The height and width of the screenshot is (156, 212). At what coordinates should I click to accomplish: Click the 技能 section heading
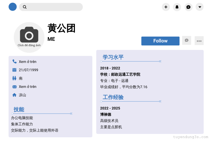19,109
